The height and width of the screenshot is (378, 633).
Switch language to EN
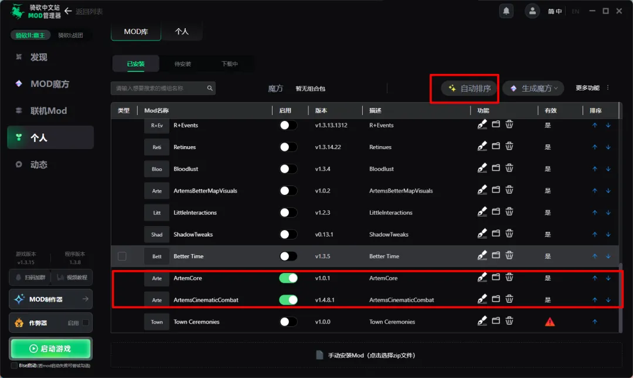(576, 11)
